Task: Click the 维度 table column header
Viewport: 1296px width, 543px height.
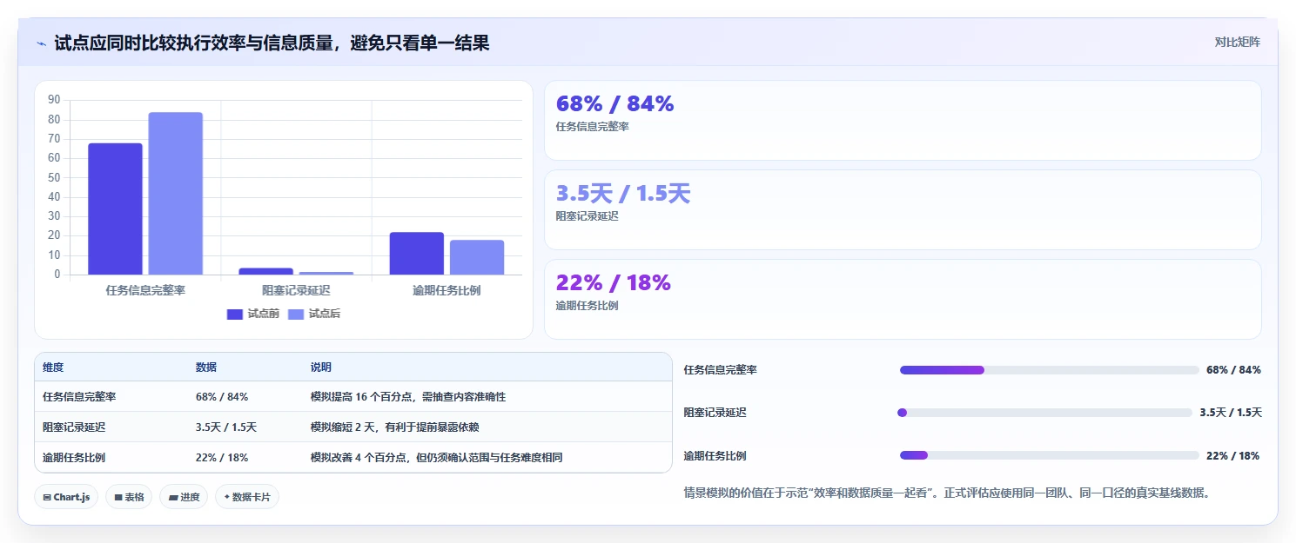Action: (x=53, y=368)
